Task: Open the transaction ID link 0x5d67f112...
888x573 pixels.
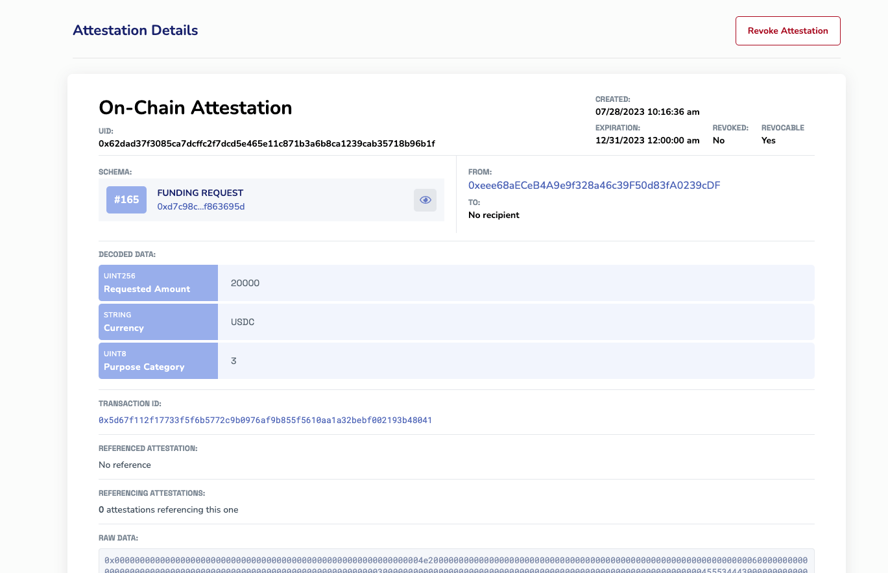Action: [x=265, y=421]
